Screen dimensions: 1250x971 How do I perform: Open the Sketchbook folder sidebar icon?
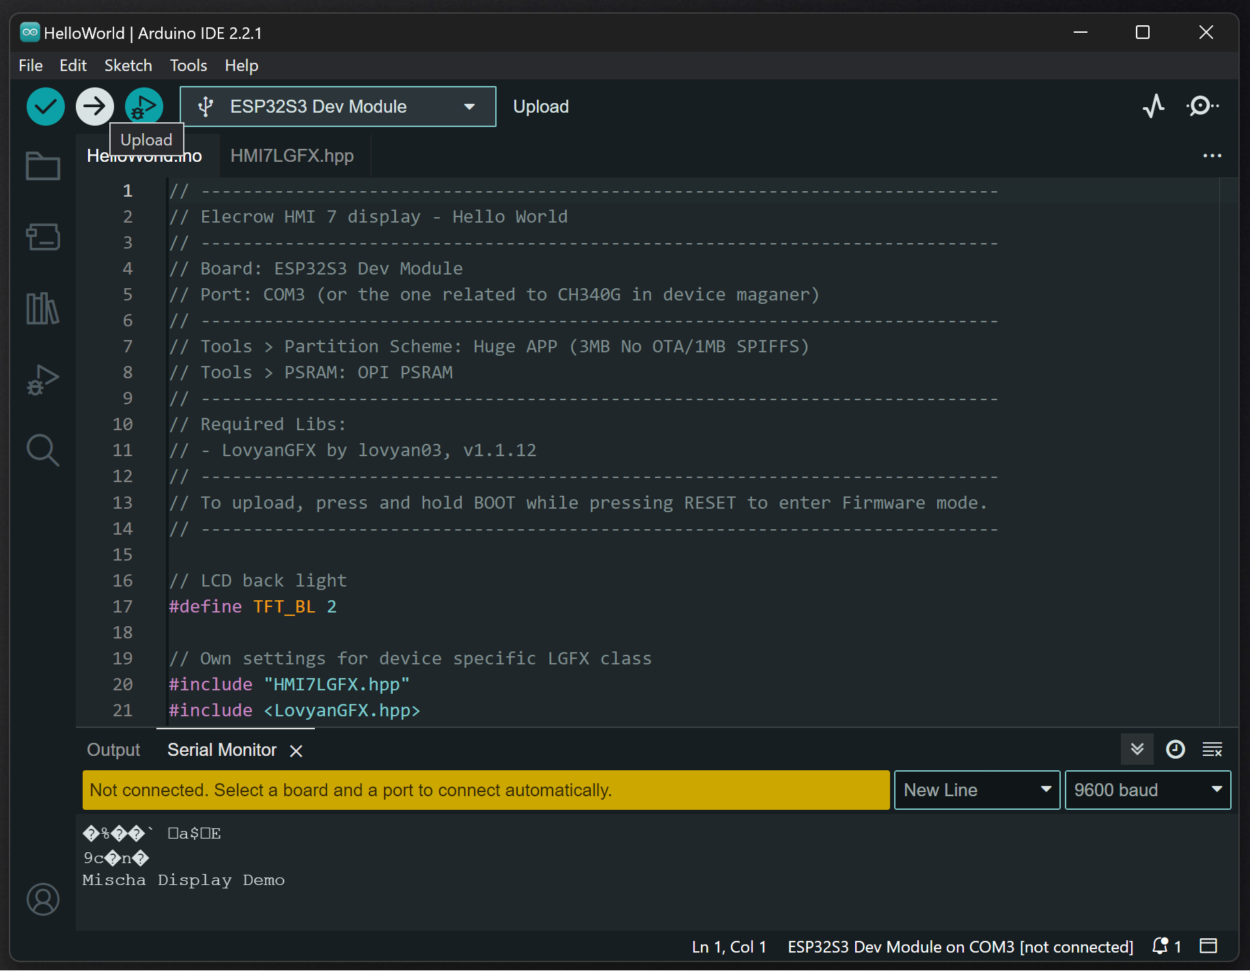coord(43,166)
